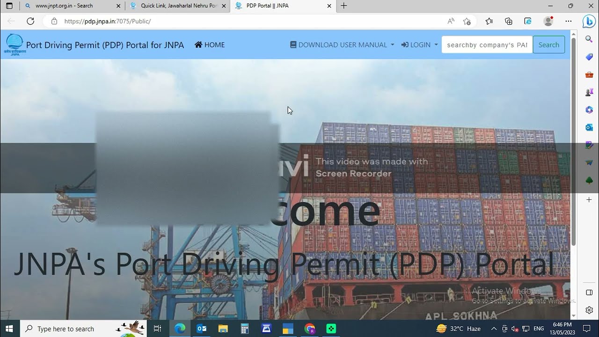Click the muted volume tray icon
599x337 pixels.
pyautogui.click(x=515, y=329)
